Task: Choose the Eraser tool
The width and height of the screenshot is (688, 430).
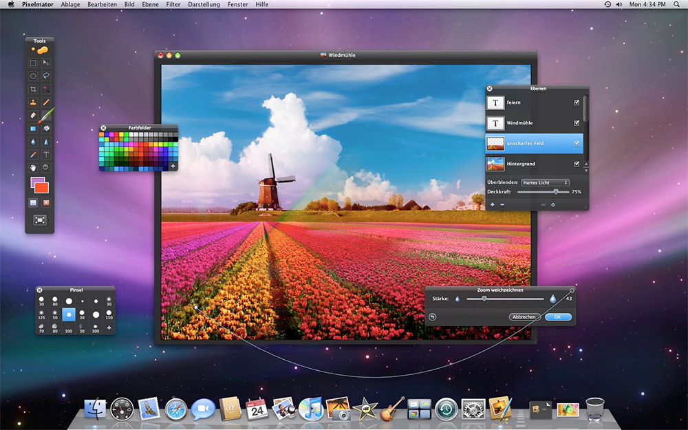Action: pyautogui.click(x=33, y=115)
